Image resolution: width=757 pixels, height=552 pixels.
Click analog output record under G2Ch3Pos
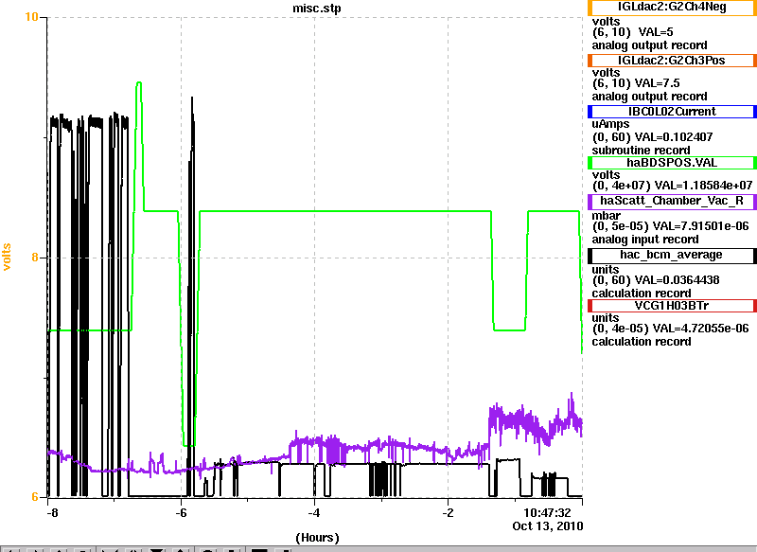click(x=650, y=97)
